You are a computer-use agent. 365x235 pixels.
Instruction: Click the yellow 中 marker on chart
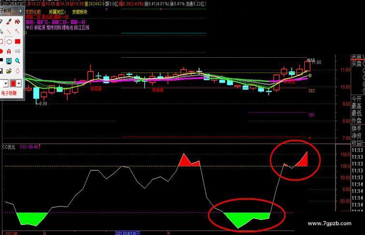310,76
